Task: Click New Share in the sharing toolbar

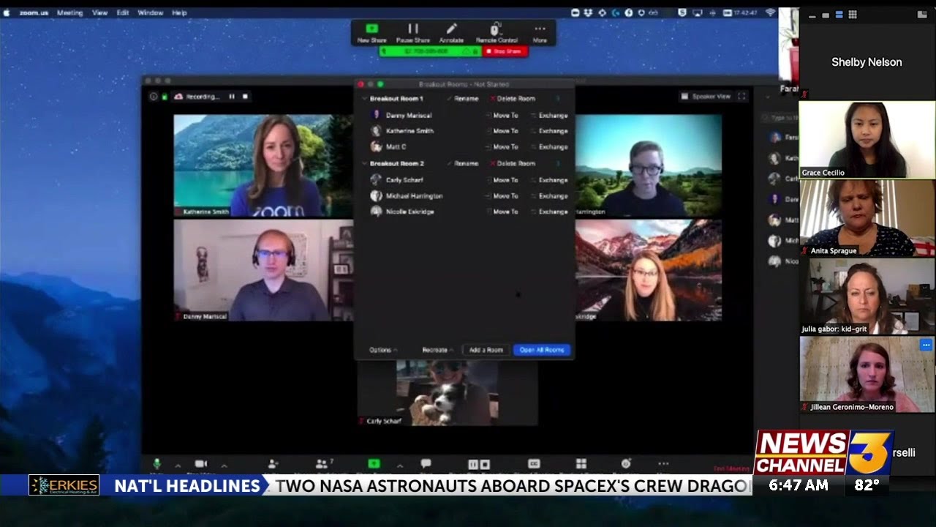Action: [x=371, y=33]
